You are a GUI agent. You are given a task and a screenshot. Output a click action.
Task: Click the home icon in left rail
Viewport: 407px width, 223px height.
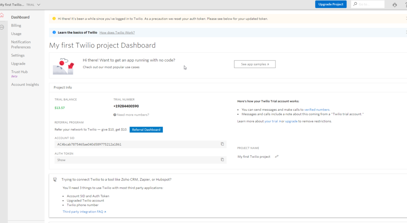[2, 16]
